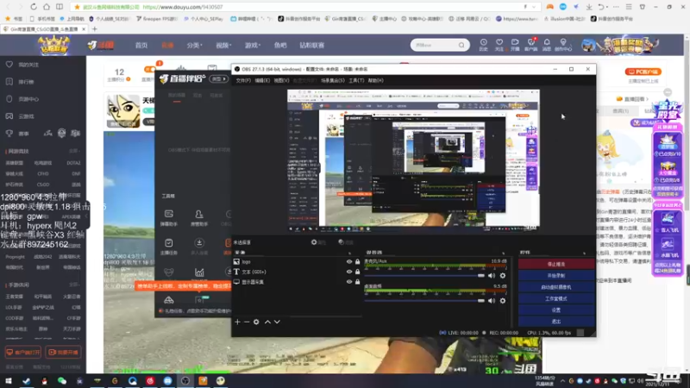
Task: Click the Douyu search magnifier icon
Action: (461, 45)
